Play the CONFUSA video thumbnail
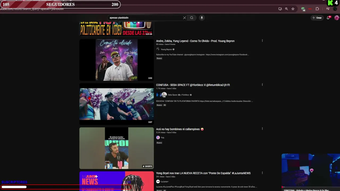The image size is (340, 191). [117, 104]
